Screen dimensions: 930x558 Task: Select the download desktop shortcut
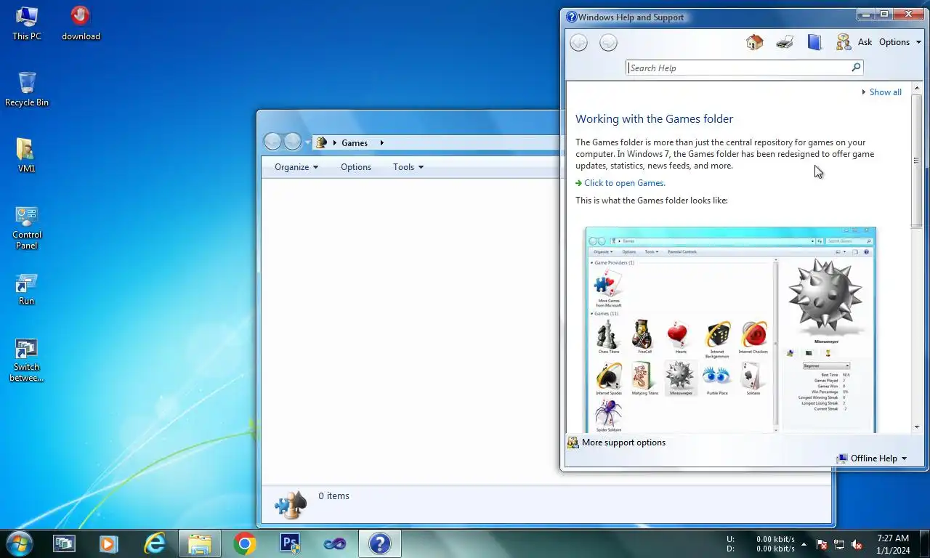(x=81, y=24)
